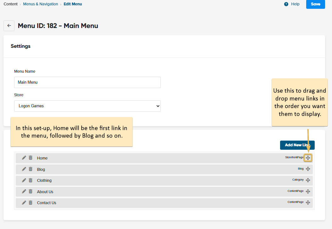332x229 pixels.
Task: Click the About Us row move handle
Action: 308,191
